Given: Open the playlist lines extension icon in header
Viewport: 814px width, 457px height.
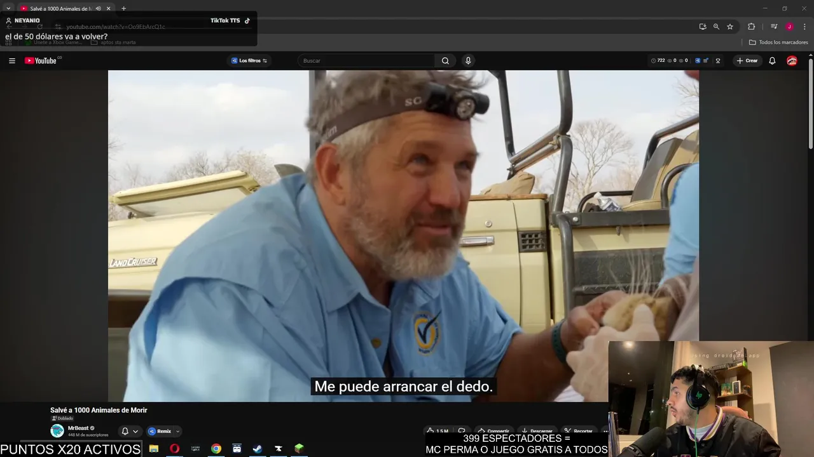Looking at the screenshot, I should point(706,61).
